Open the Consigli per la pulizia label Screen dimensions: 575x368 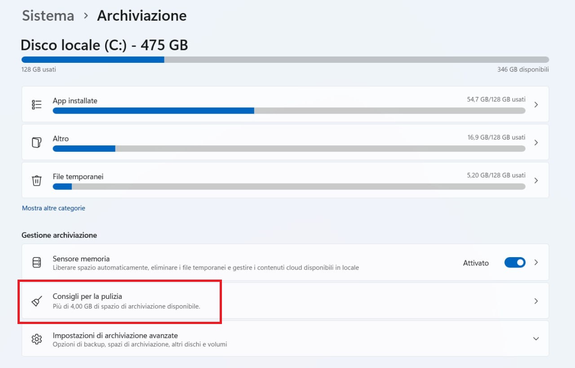click(x=87, y=296)
